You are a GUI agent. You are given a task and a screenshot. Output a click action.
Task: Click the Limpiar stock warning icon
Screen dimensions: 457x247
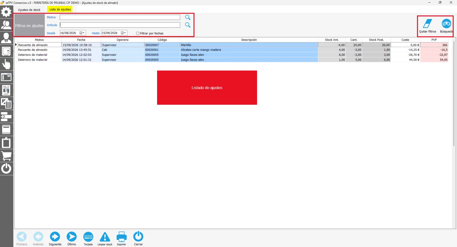tap(105, 239)
